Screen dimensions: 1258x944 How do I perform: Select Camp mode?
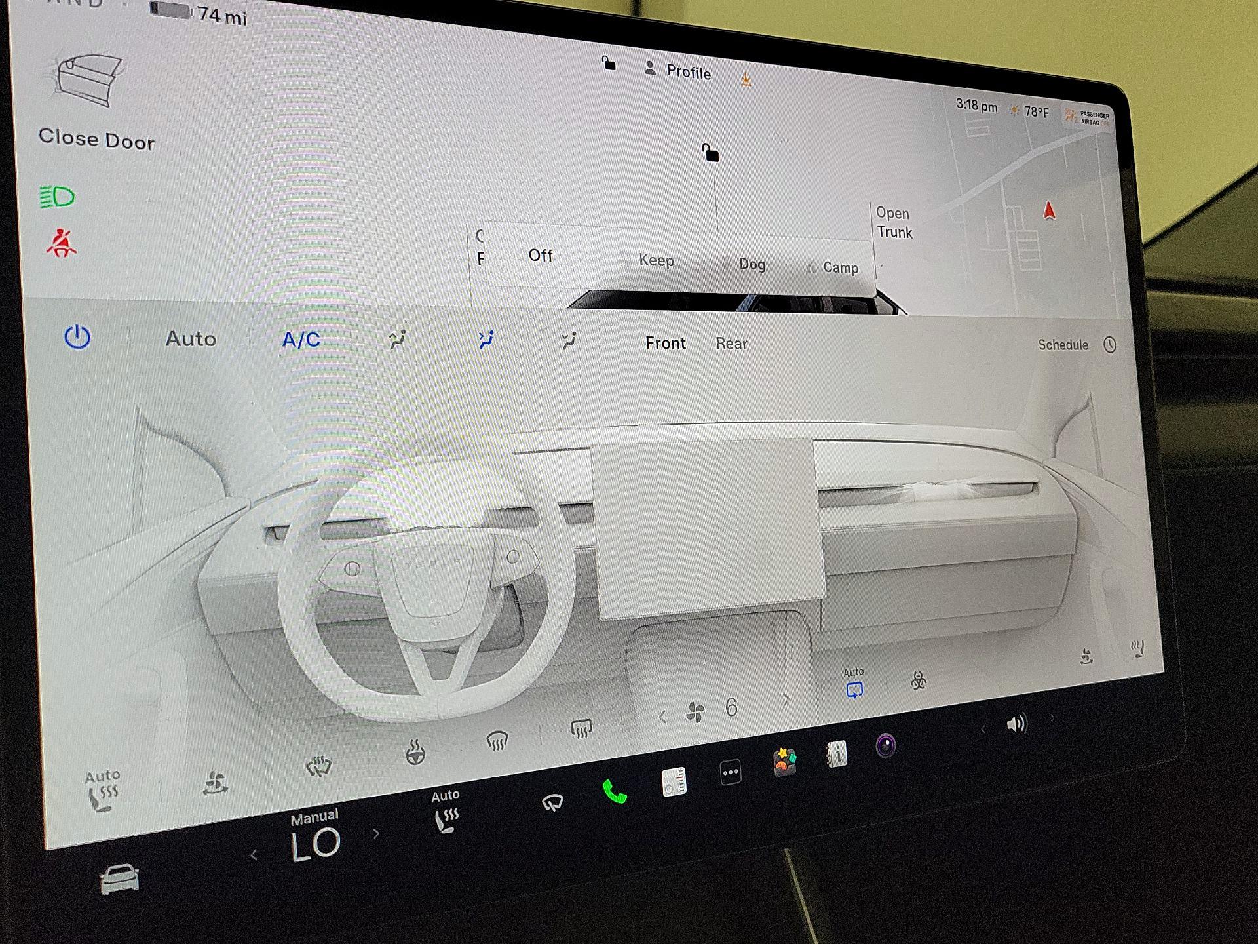coord(831,267)
